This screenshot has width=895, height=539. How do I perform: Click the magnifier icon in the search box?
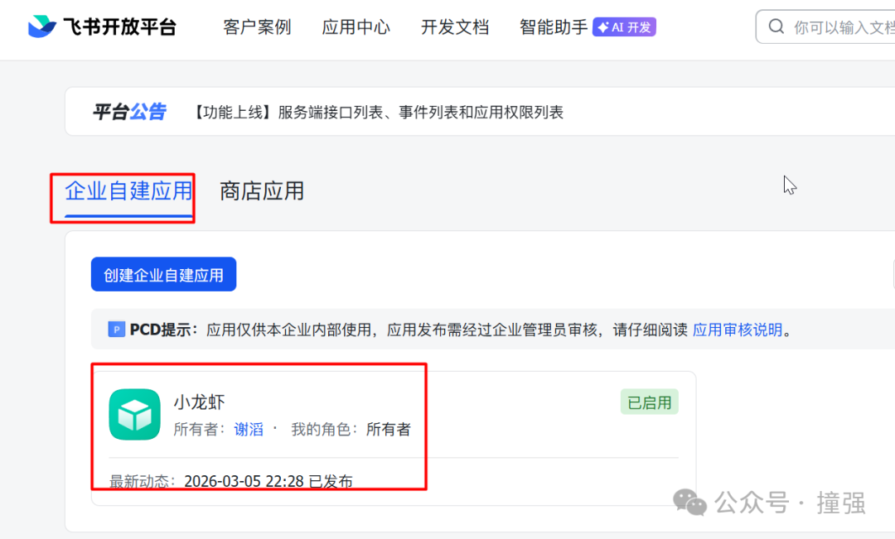[x=776, y=26]
